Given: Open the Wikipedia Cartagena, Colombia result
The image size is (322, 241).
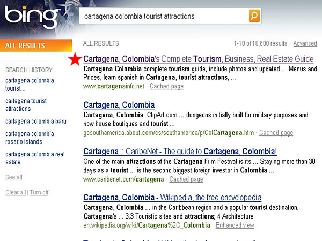Looking at the screenshot, I should pyautogui.click(x=172, y=198).
